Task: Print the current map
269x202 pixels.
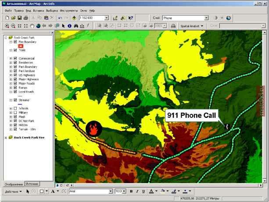Action: click(x=26, y=18)
